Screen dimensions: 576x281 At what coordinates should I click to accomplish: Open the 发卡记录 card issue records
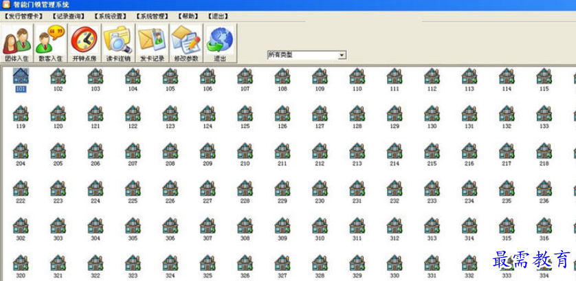[152, 44]
